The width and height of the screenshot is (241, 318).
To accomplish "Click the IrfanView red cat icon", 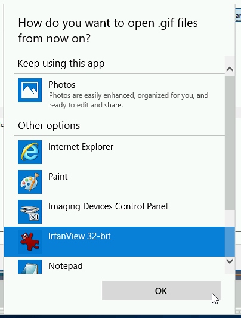I will pos(30,242).
